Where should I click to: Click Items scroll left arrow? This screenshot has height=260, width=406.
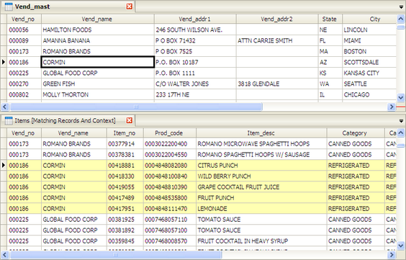tap(5, 254)
